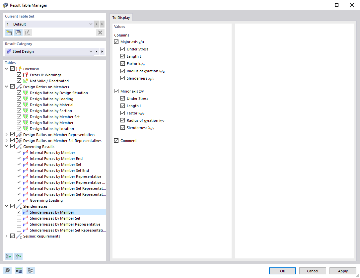The width and height of the screenshot is (360, 278).
Task: Select Internal Forces by Member Representative row
Action: 65,176
